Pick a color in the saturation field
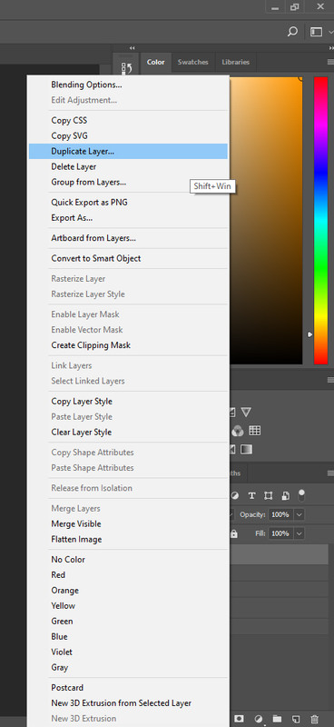Viewport: 334px width, 727px height. [266, 221]
